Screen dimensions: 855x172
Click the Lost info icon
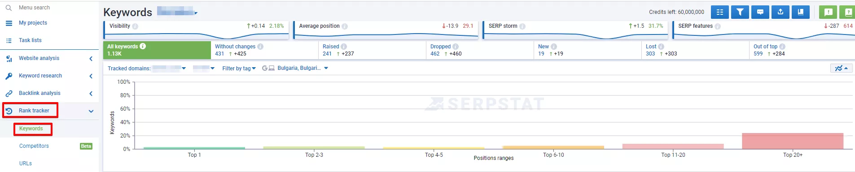coord(661,47)
